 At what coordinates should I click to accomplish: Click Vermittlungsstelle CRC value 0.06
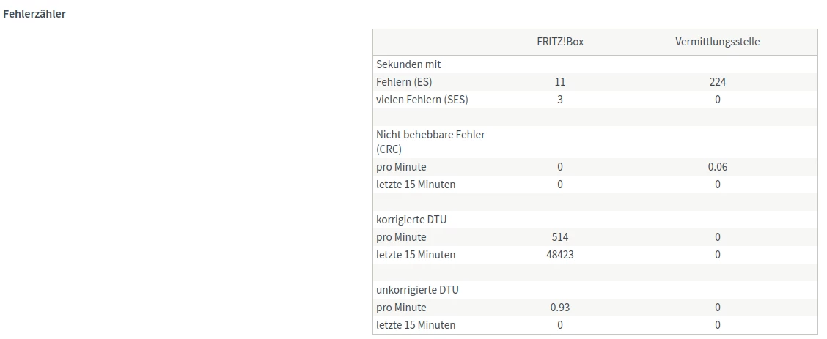point(717,167)
